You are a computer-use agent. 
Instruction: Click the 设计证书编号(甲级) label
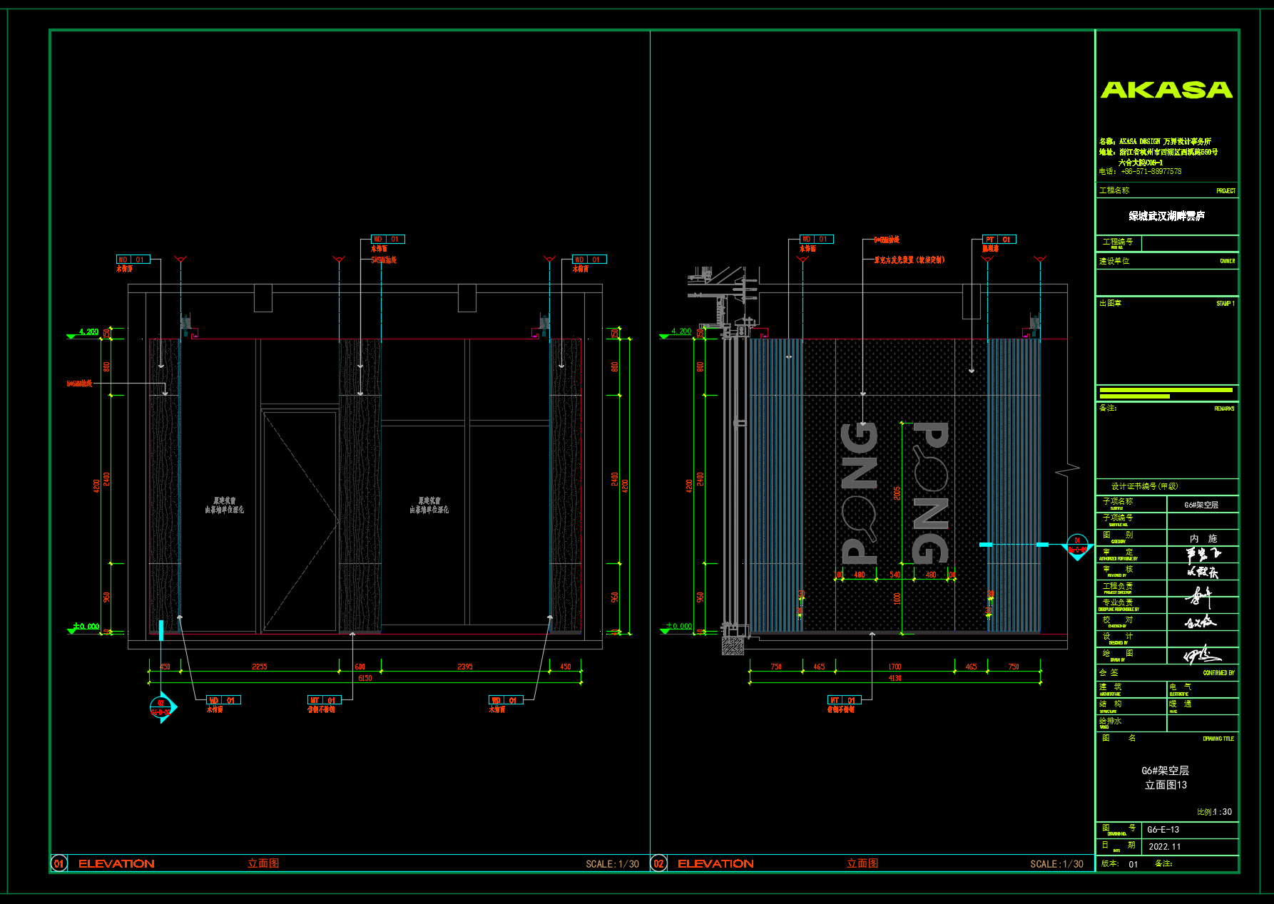(1144, 486)
